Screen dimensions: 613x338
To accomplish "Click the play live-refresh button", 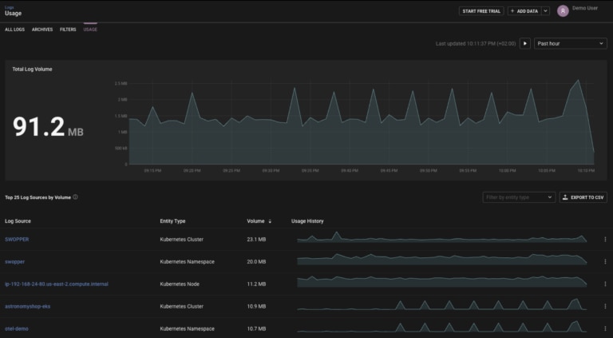I will (x=525, y=43).
